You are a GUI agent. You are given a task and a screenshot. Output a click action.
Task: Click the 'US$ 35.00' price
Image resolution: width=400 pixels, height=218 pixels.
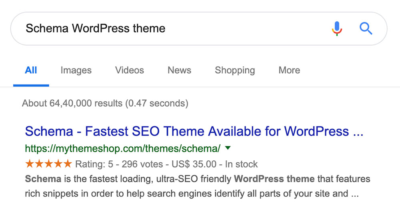coord(194,164)
